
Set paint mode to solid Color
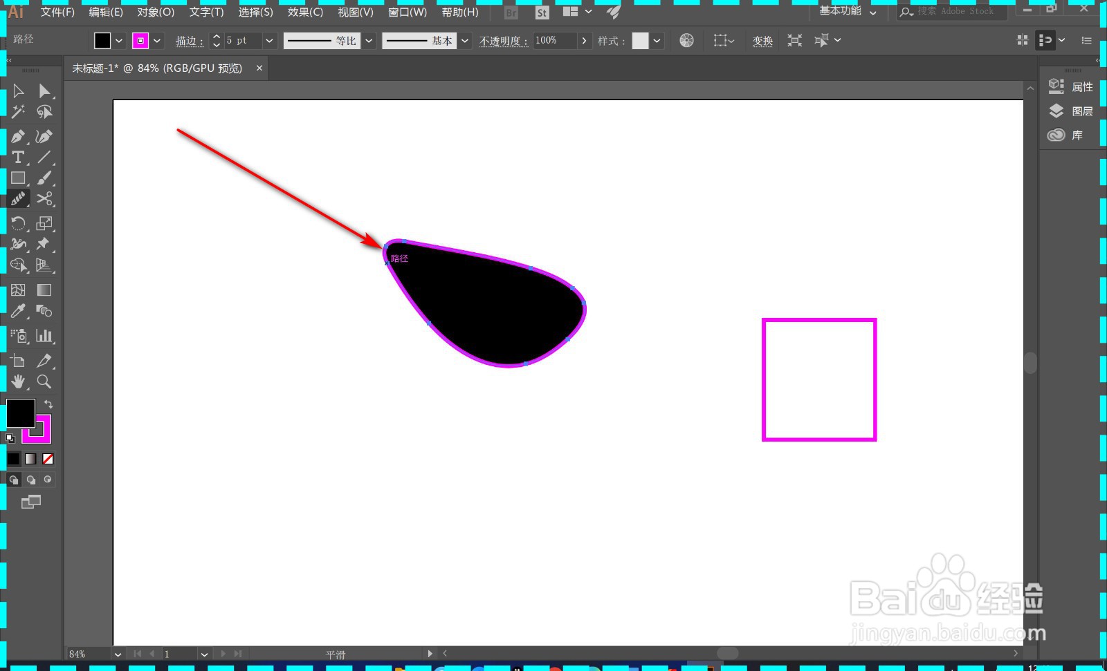coord(14,459)
